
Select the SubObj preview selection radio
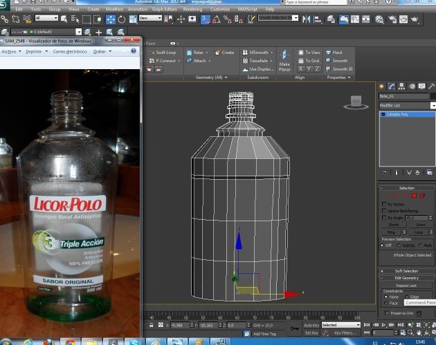(x=399, y=245)
